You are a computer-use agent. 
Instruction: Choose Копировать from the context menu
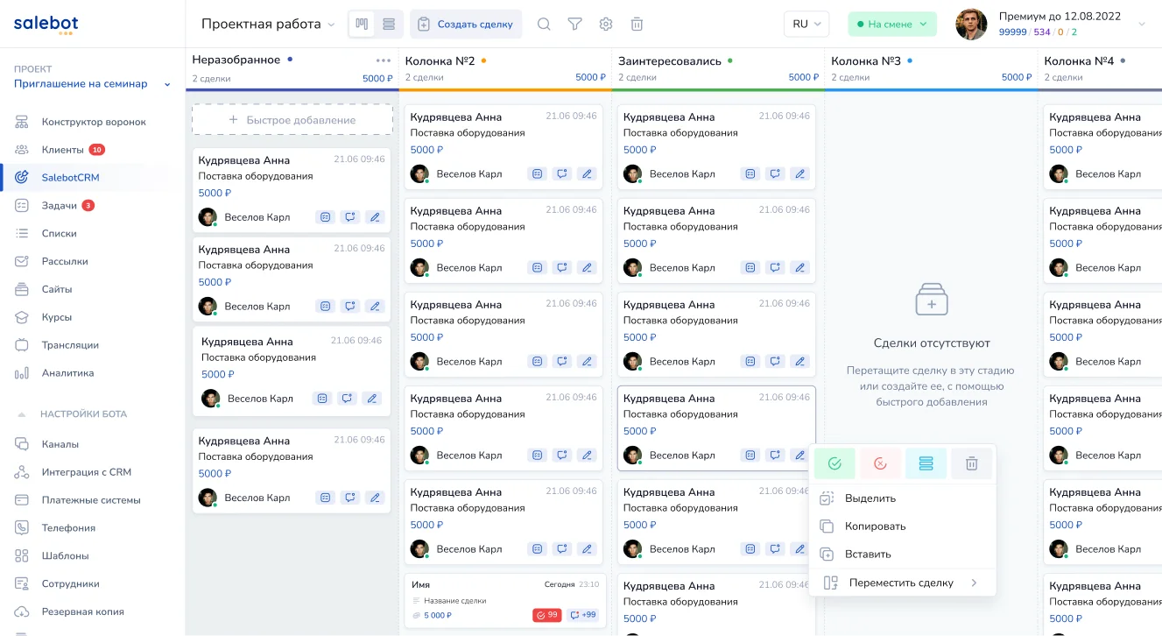(875, 526)
